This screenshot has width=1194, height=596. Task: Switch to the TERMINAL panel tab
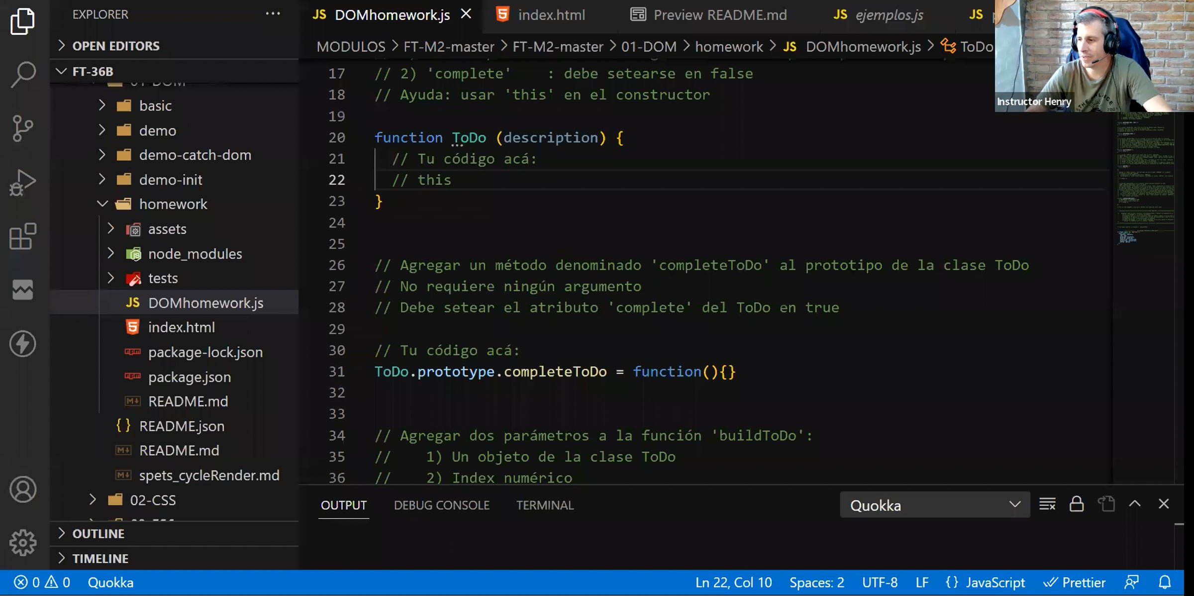(545, 505)
